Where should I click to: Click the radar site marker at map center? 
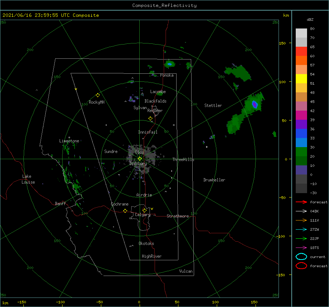[x=140, y=159]
